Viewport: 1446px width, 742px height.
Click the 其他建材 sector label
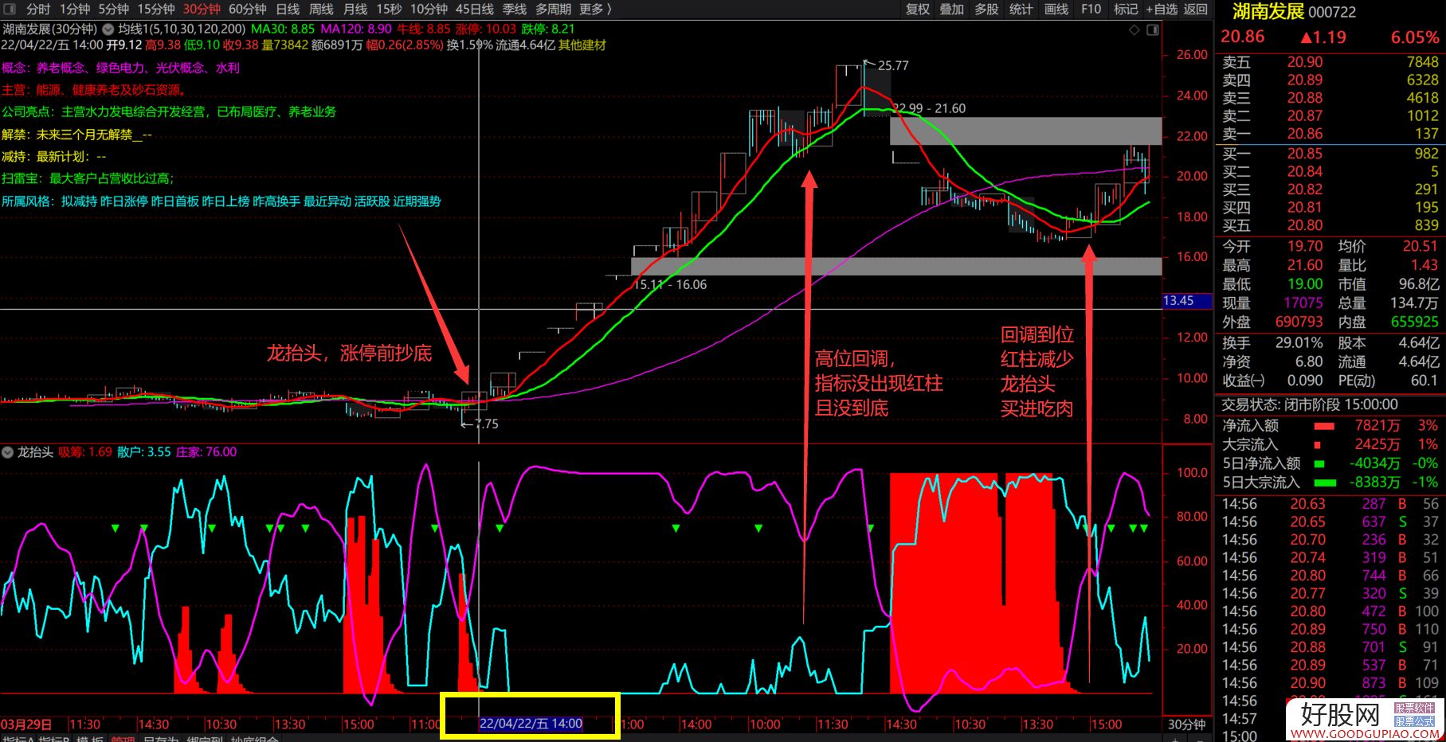pos(582,45)
